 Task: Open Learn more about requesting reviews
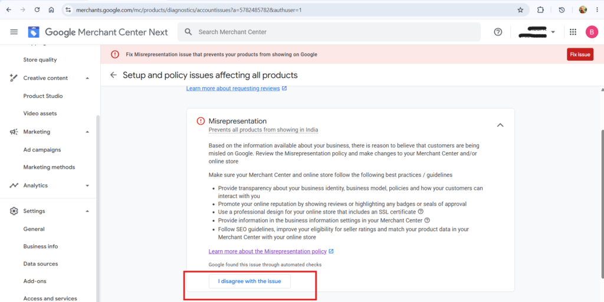[x=233, y=88]
